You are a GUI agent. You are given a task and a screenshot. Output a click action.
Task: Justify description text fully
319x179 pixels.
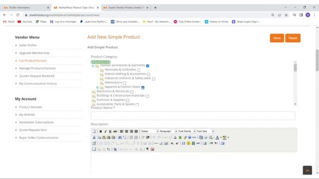pos(136,131)
